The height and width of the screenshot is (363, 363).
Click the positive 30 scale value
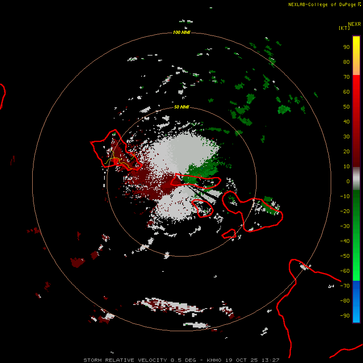[x=346, y=137]
